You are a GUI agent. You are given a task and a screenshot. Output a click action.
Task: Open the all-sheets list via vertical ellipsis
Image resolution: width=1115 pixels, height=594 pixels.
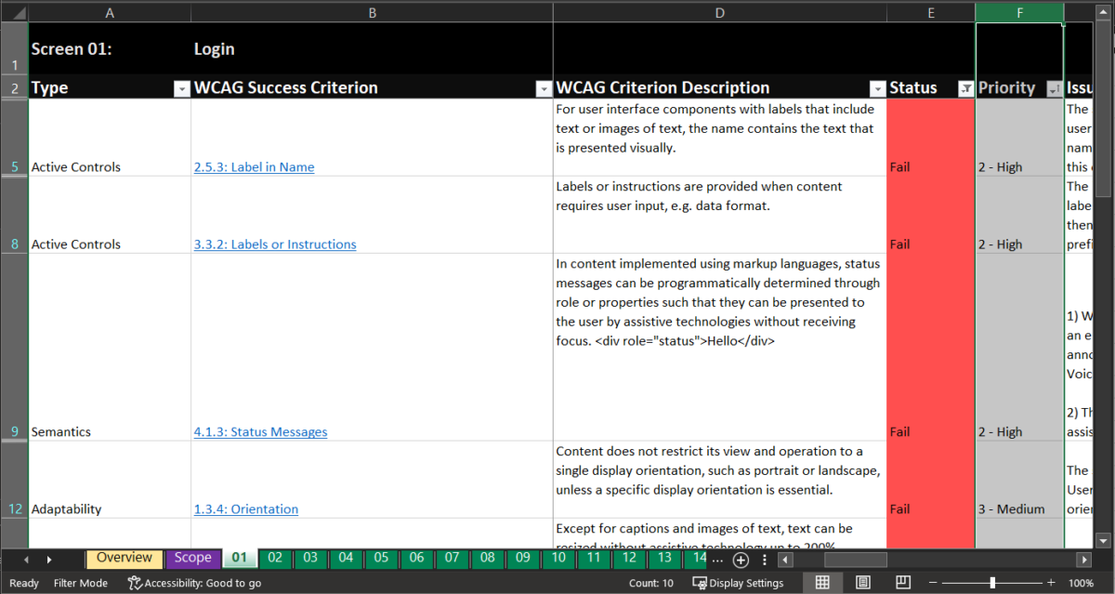coord(764,559)
